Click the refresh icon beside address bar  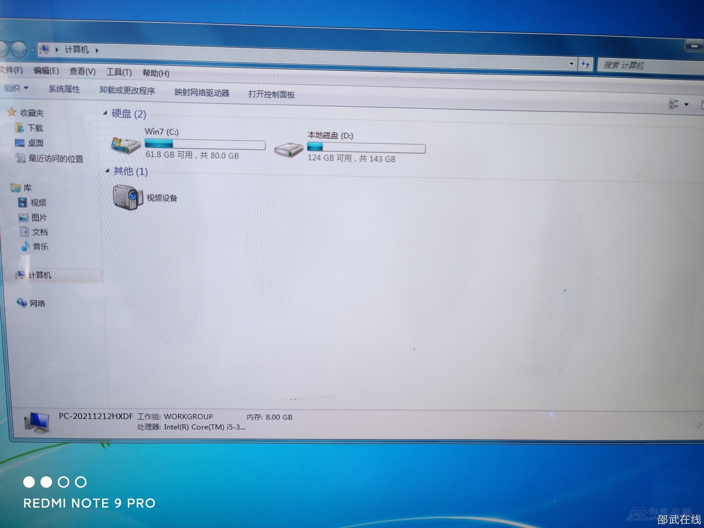[585, 64]
